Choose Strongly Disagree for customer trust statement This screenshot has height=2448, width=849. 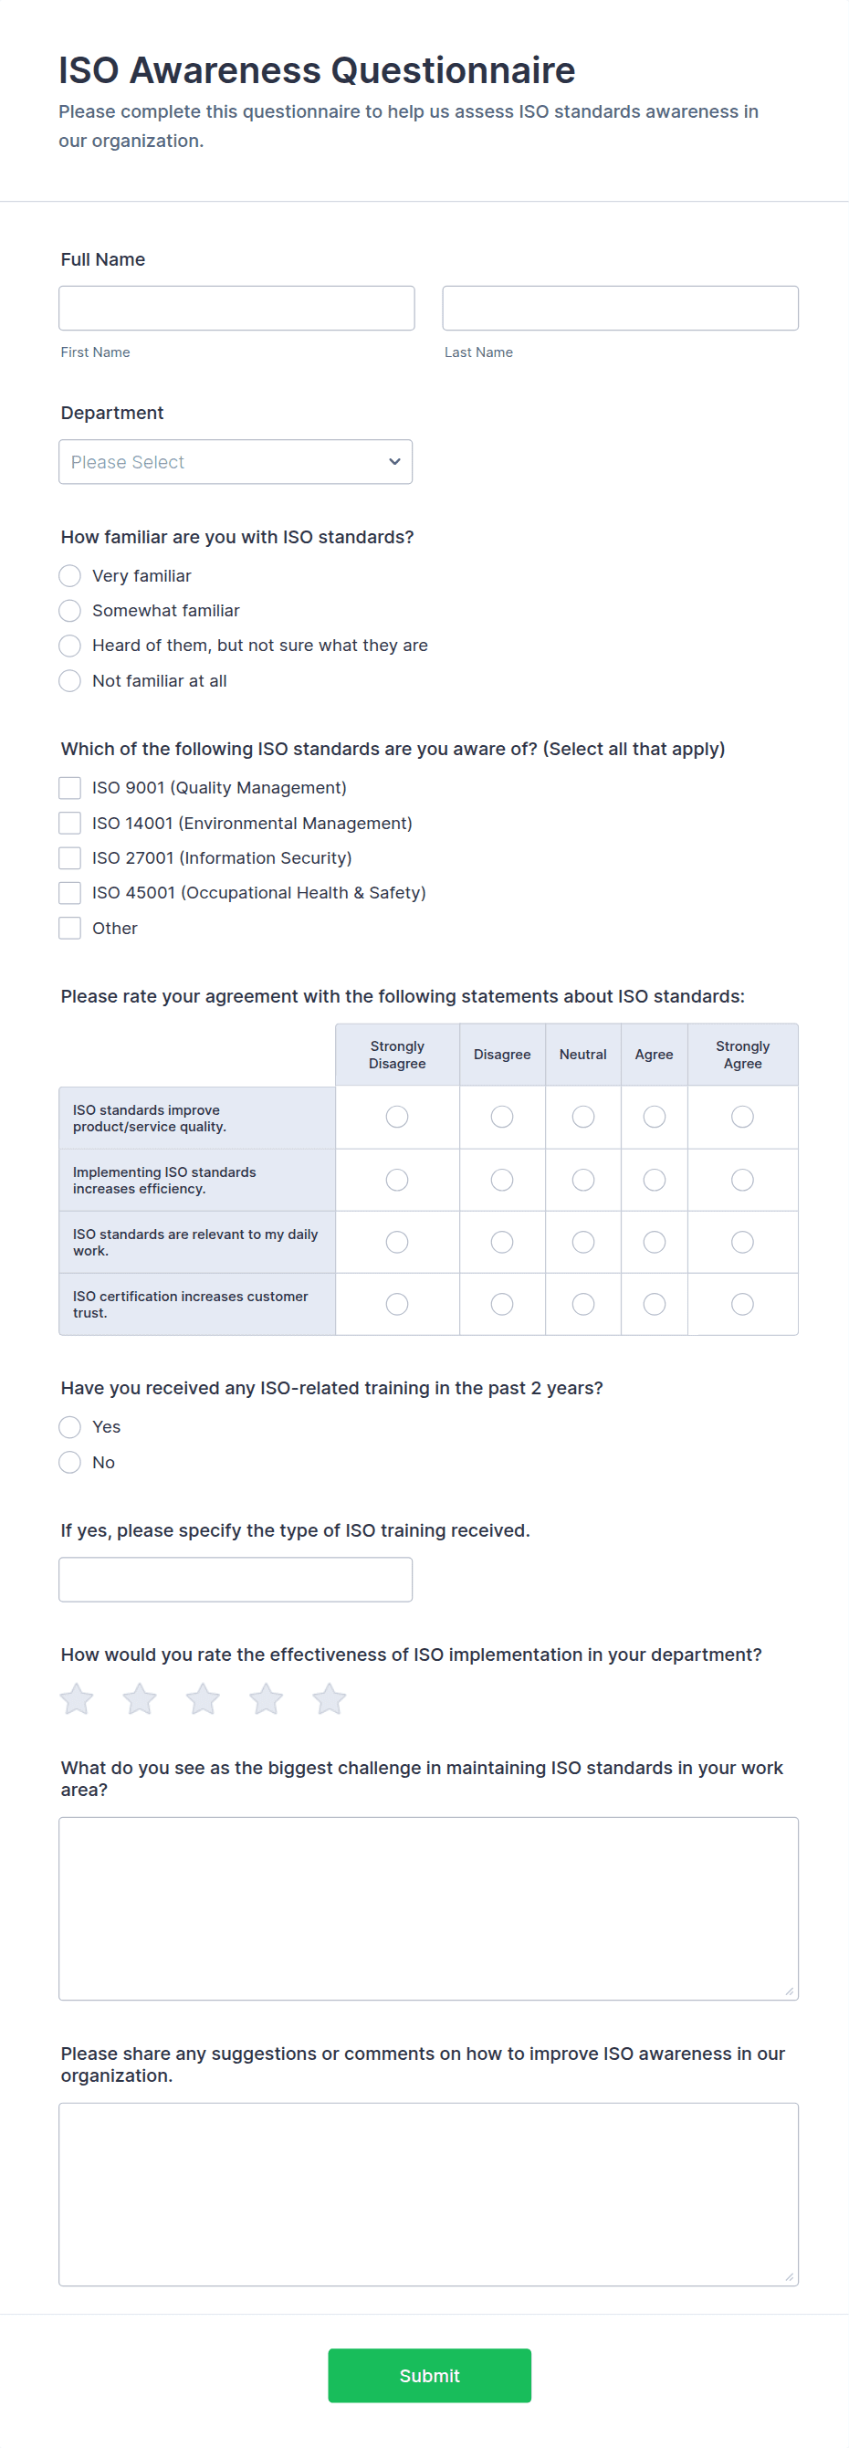tap(397, 1304)
